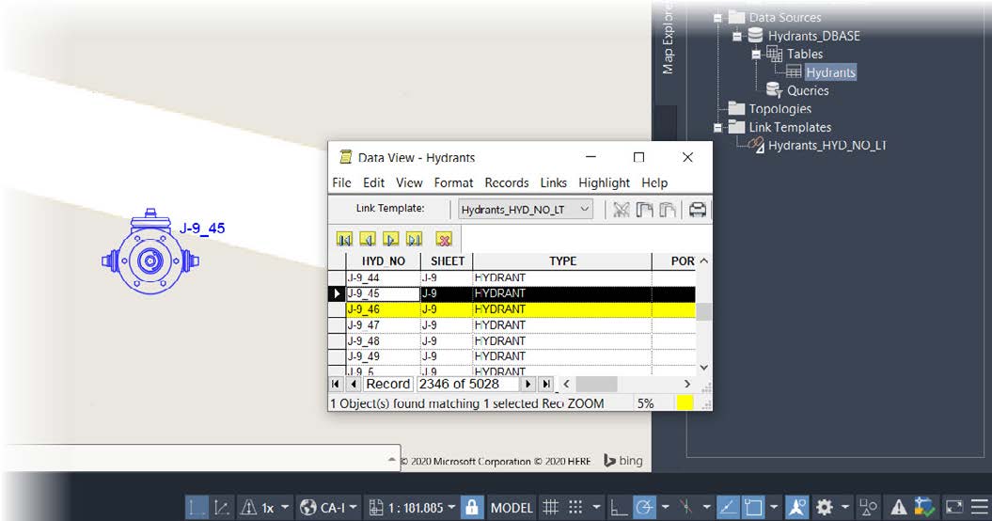The height and width of the screenshot is (521, 992).
Task: Open the Edit menu in Data View
Action: point(373,183)
